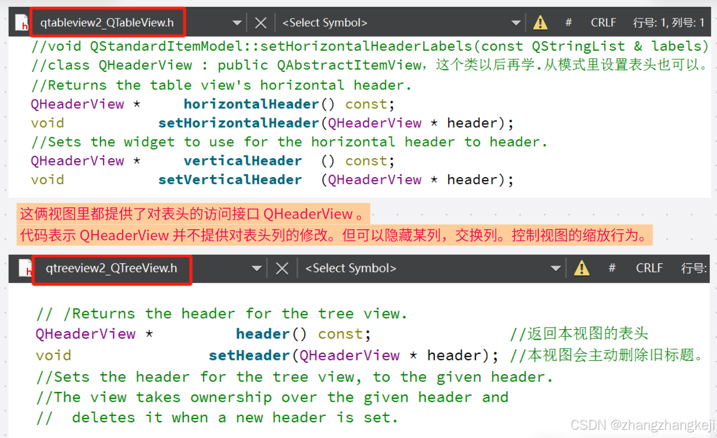This screenshot has width=717, height=438.
Task: Expand dropdown arrow next to qtreeview2_QTreeView.h
Action: [x=256, y=268]
